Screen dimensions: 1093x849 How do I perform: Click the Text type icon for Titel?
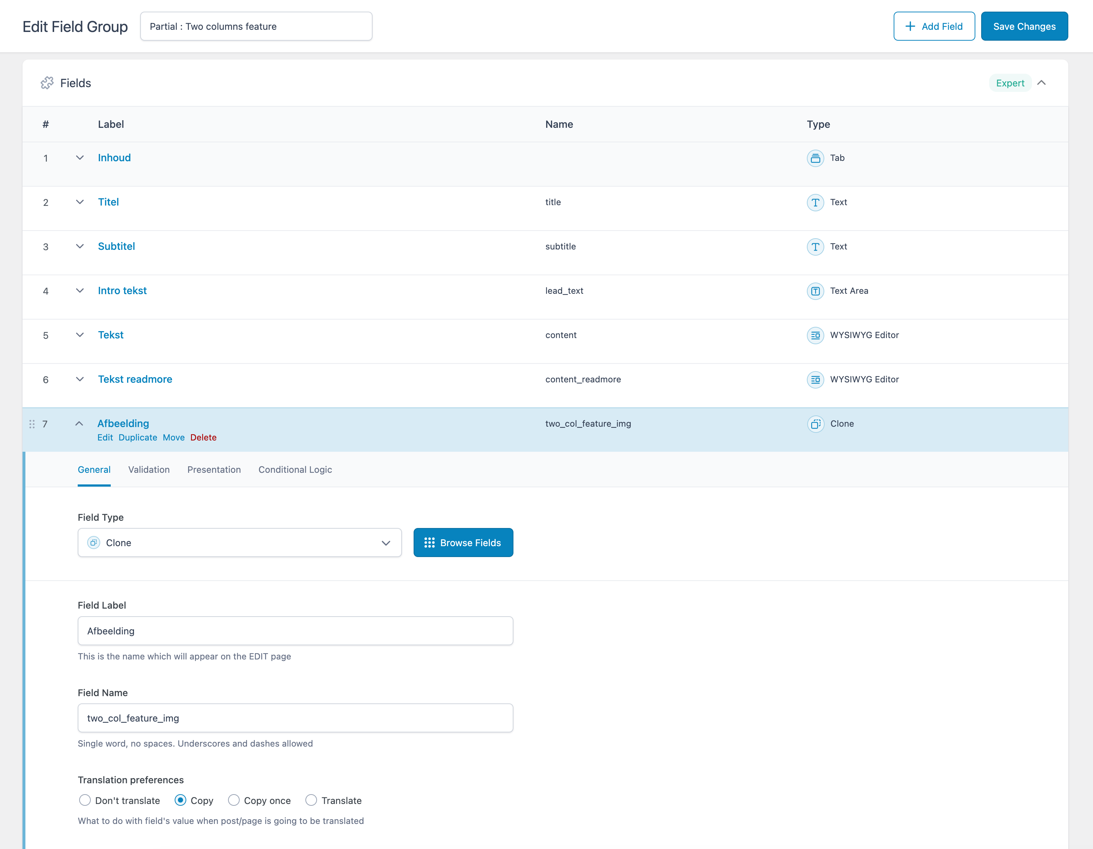click(x=815, y=202)
